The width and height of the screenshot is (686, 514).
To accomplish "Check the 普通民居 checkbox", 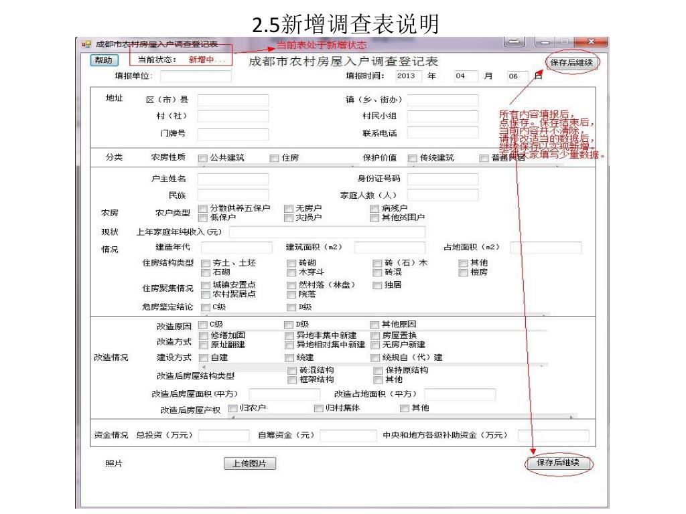I will tap(484, 158).
